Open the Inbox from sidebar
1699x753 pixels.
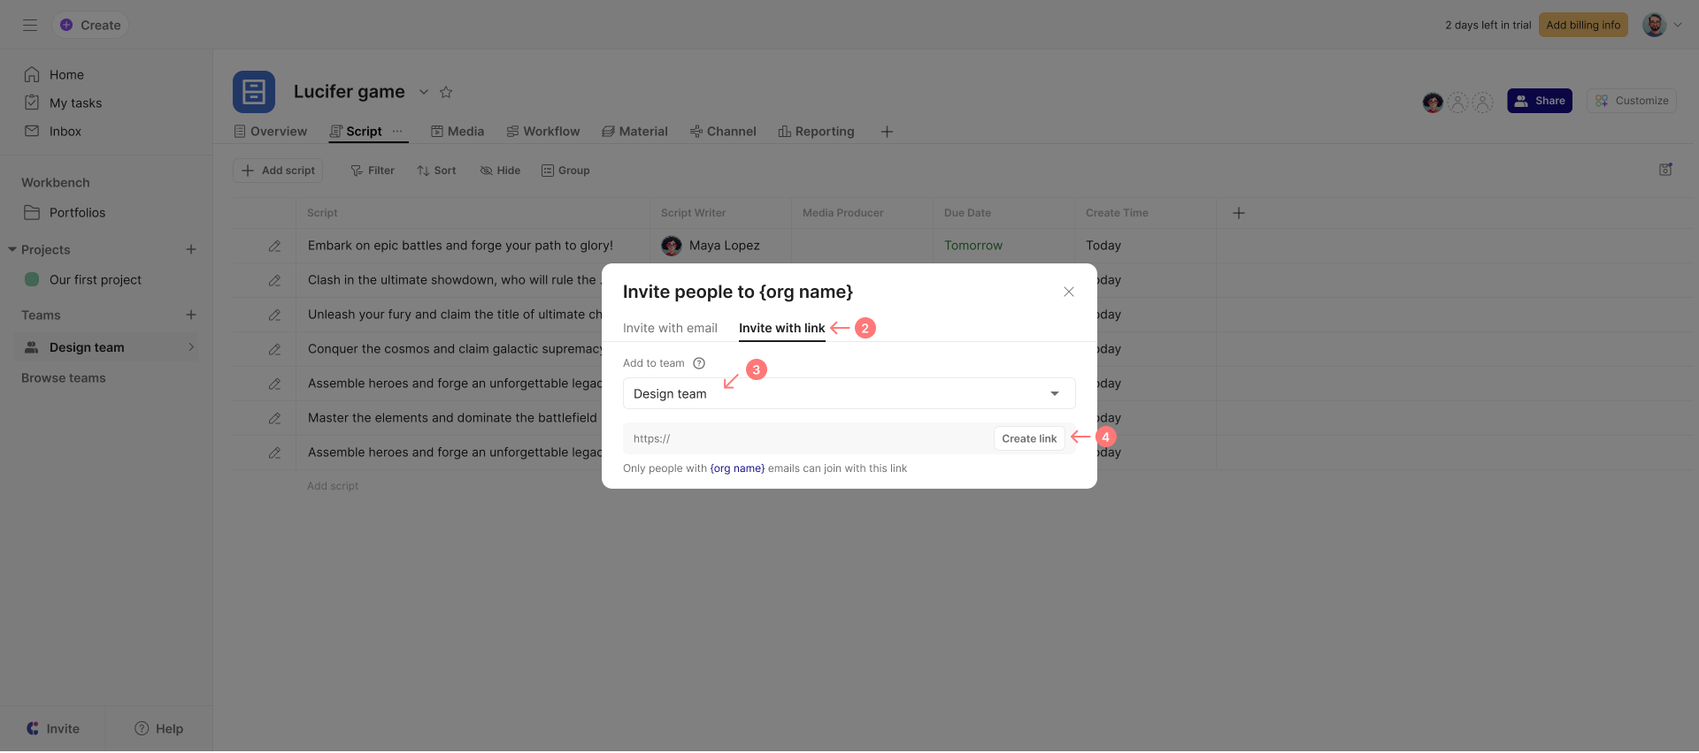coord(65,131)
